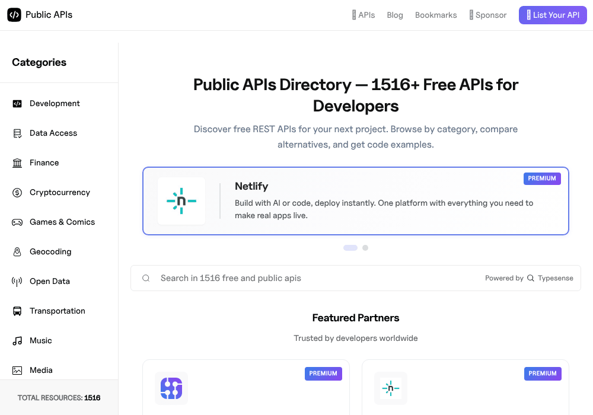Click the Netlify logo in the banner

pyautogui.click(x=181, y=201)
